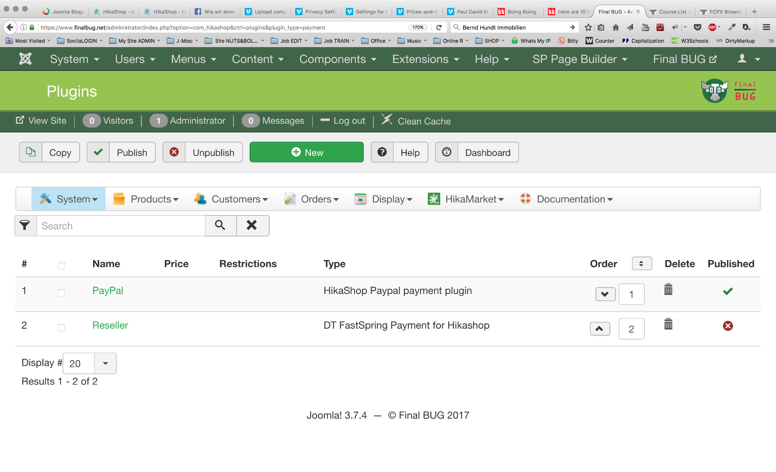Click browser back arrow button
Image resolution: width=776 pixels, height=472 pixels.
[x=10, y=27]
